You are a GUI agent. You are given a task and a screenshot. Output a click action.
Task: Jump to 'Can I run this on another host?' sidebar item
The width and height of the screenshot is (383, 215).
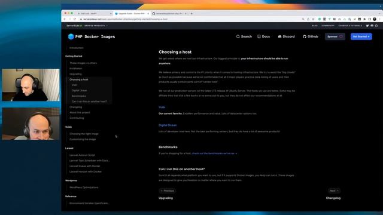[x=89, y=102]
